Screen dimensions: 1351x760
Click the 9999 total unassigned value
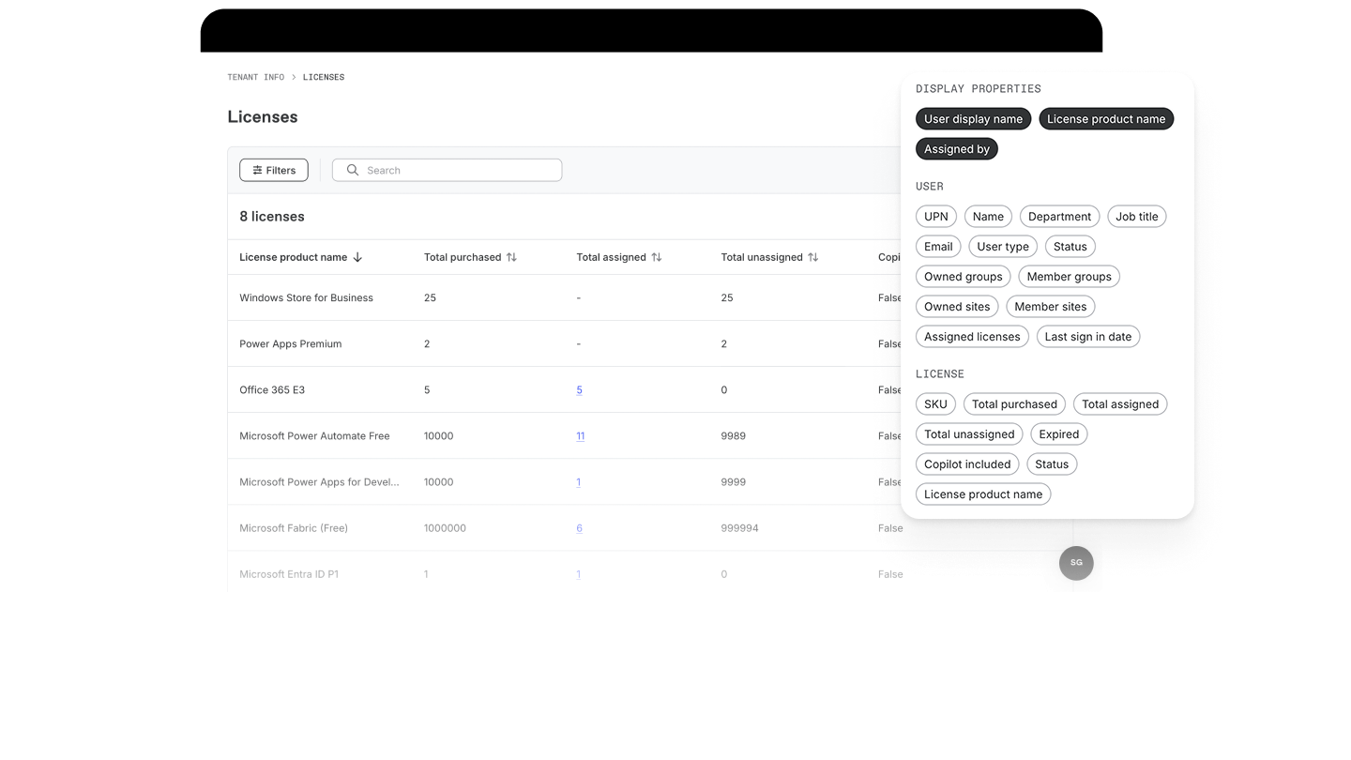click(x=734, y=482)
